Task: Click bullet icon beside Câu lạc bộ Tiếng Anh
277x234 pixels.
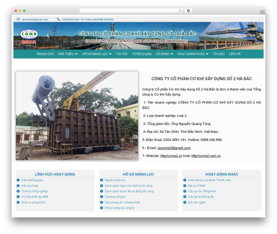Action: (185, 191)
